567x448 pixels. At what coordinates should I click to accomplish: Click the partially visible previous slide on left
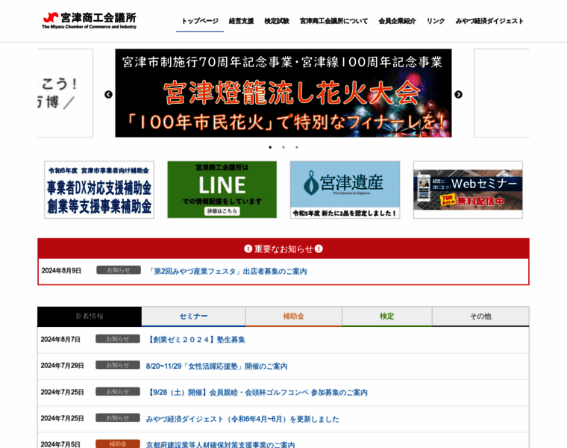click(65, 93)
